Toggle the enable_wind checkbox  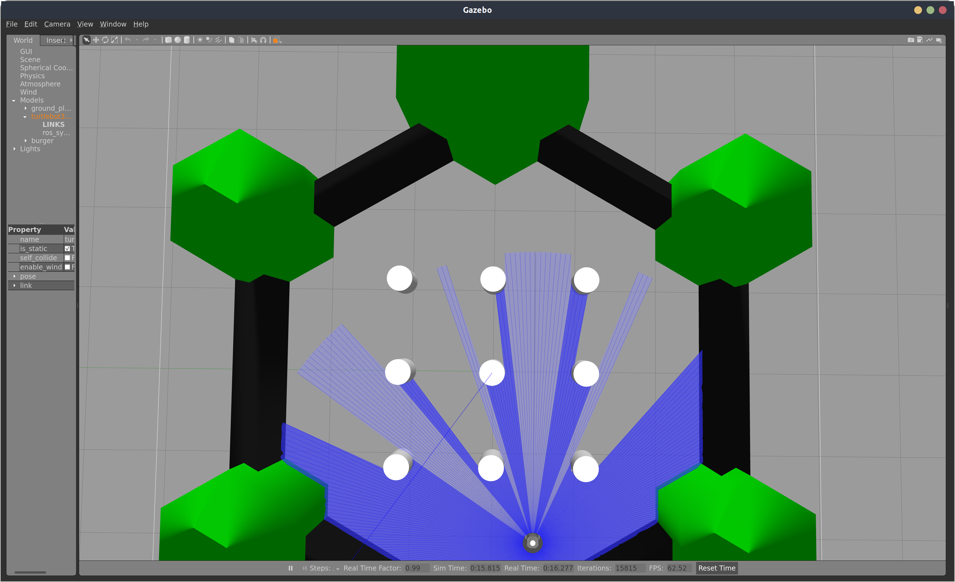(x=67, y=267)
